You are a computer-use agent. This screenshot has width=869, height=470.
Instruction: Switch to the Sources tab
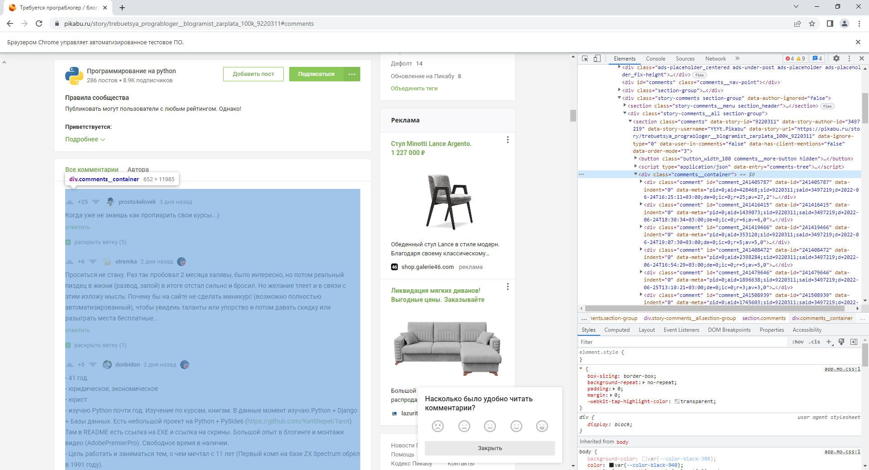click(x=685, y=59)
